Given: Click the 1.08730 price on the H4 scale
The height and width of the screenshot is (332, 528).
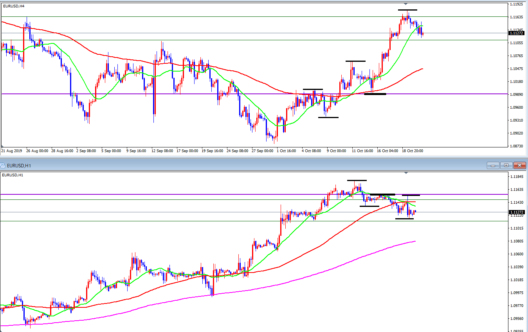Looking at the screenshot, I should [x=517, y=146].
